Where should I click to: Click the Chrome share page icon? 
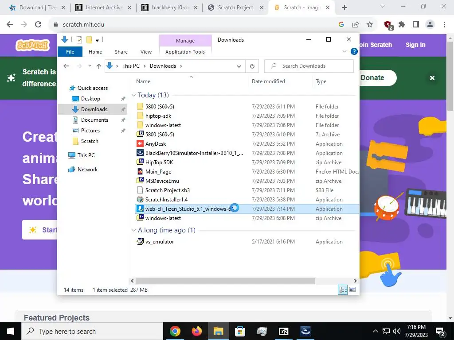[356, 25]
